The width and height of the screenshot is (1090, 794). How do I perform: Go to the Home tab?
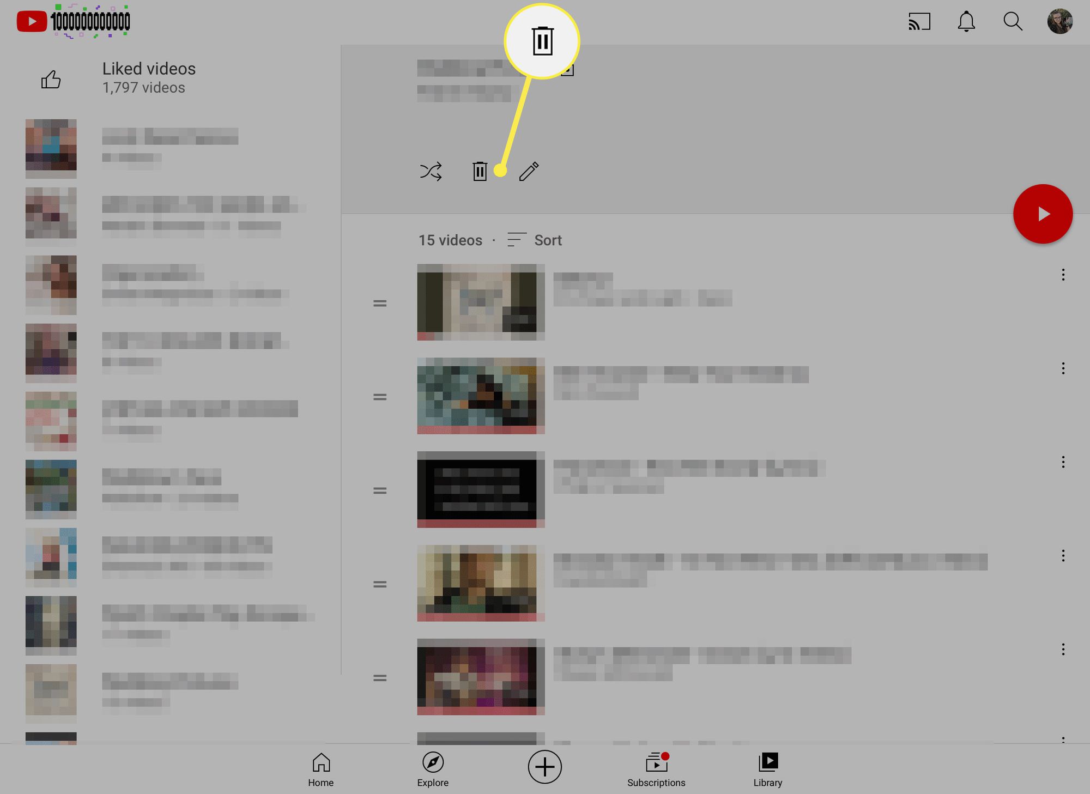point(321,770)
